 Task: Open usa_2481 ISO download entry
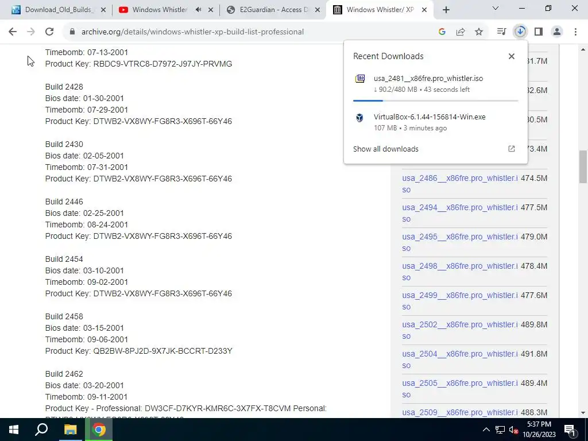pos(436,84)
